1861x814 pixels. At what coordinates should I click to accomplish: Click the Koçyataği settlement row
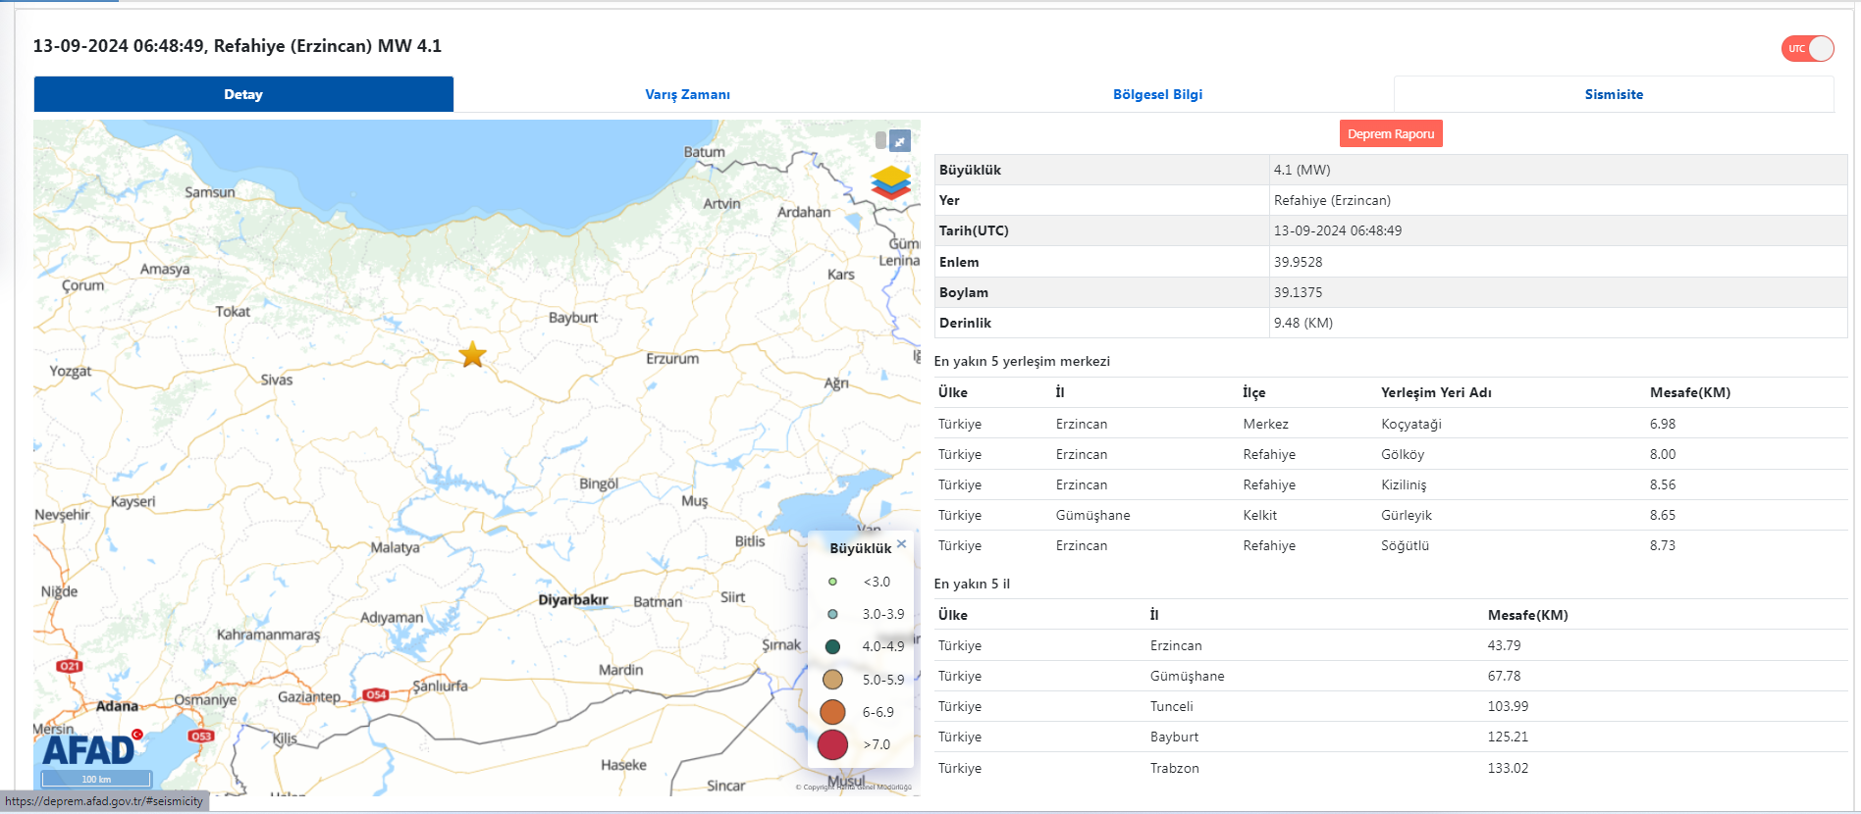tap(1390, 424)
